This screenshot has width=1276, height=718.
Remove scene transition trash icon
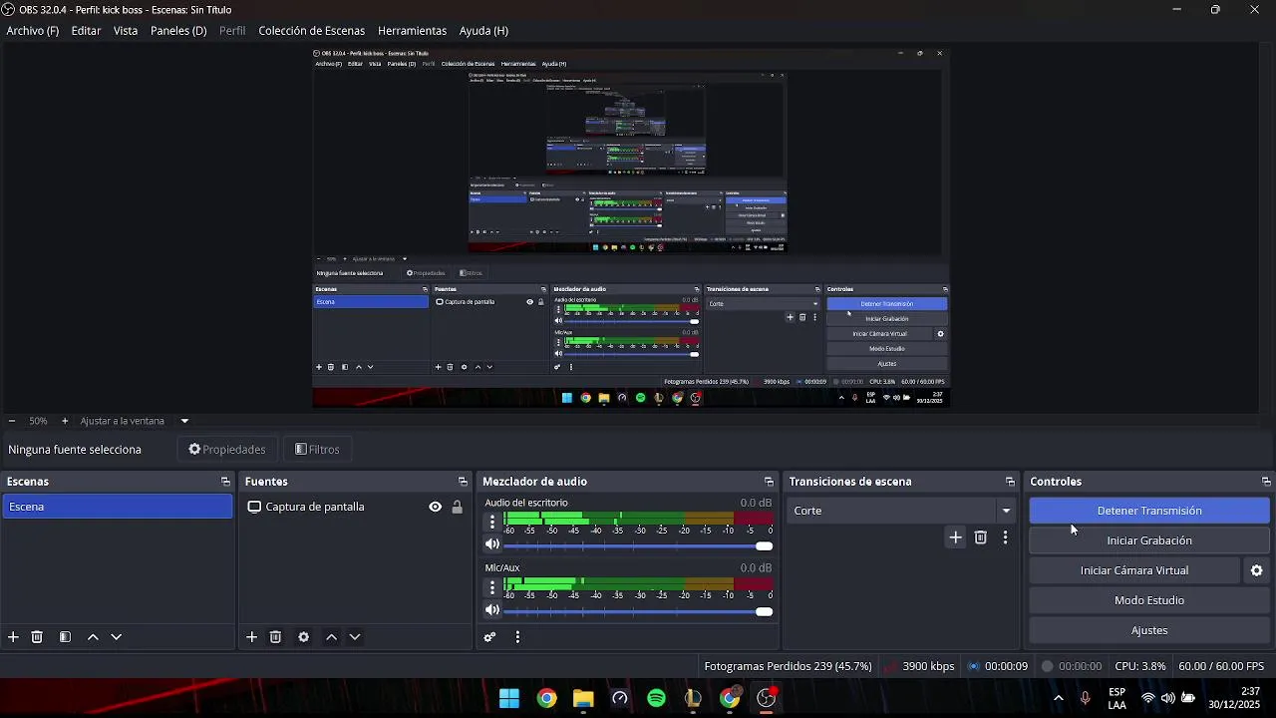coord(981,538)
